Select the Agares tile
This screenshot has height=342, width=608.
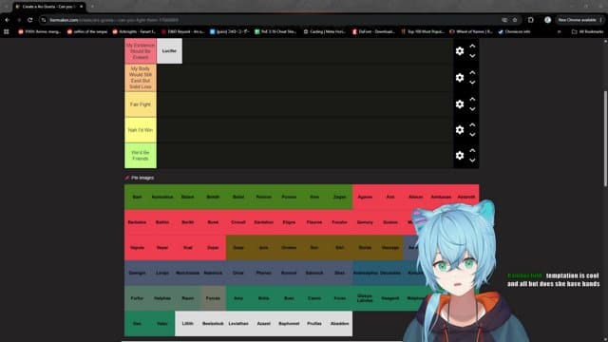pyautogui.click(x=365, y=197)
